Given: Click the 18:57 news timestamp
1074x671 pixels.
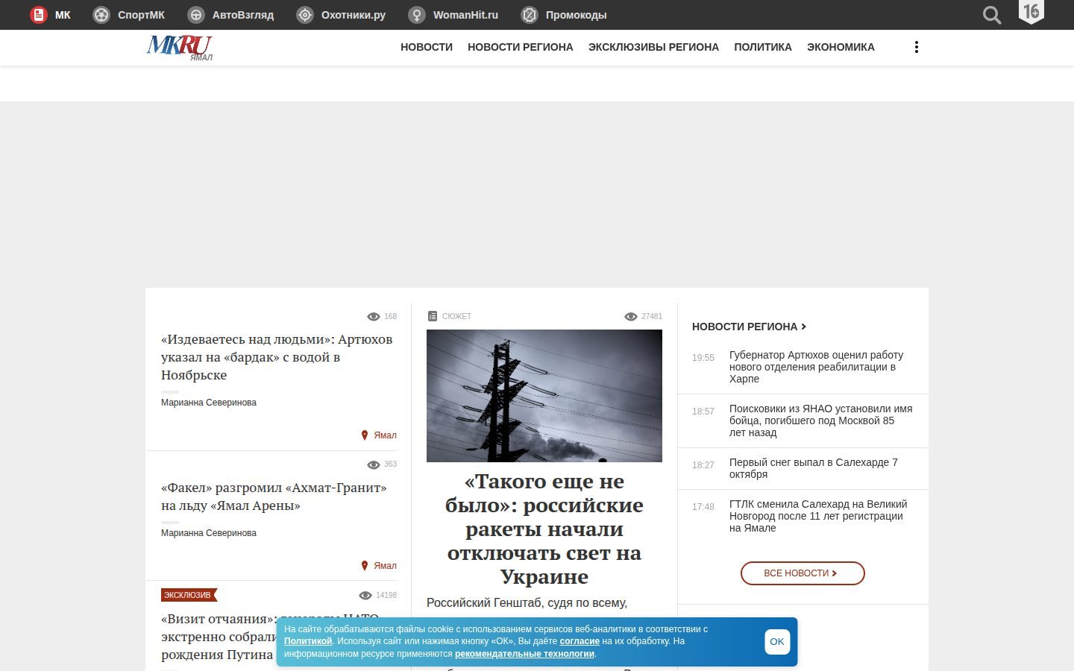Looking at the screenshot, I should coord(703,412).
